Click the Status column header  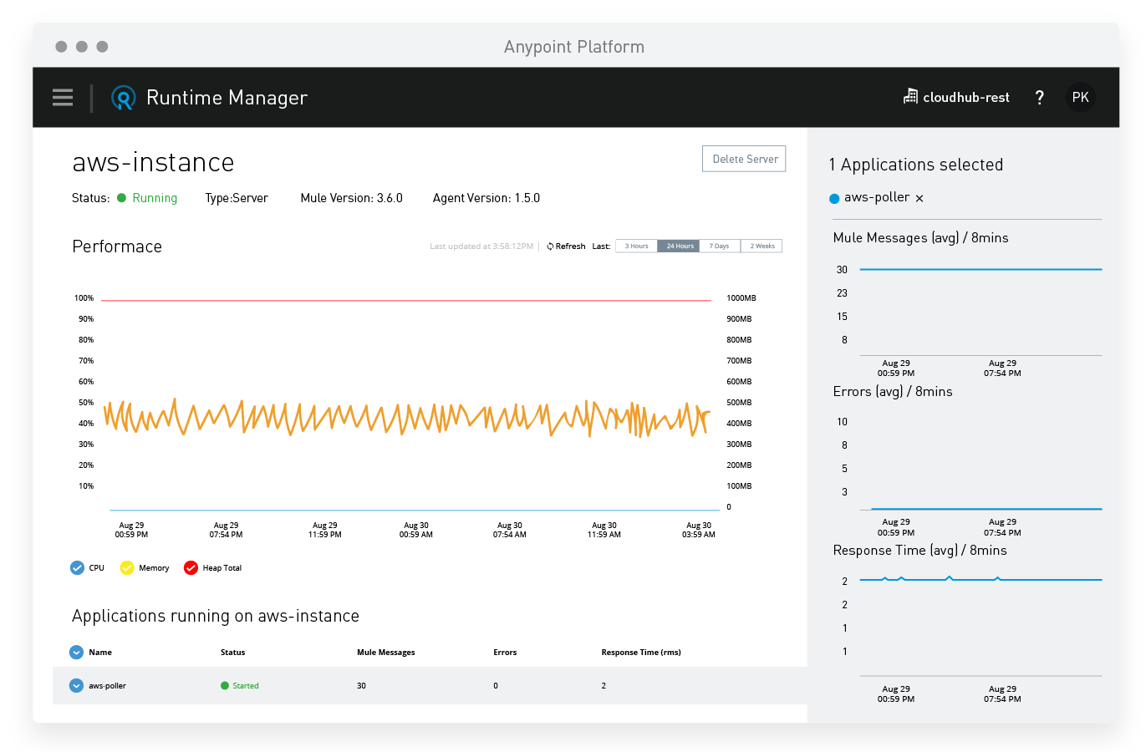click(x=233, y=653)
